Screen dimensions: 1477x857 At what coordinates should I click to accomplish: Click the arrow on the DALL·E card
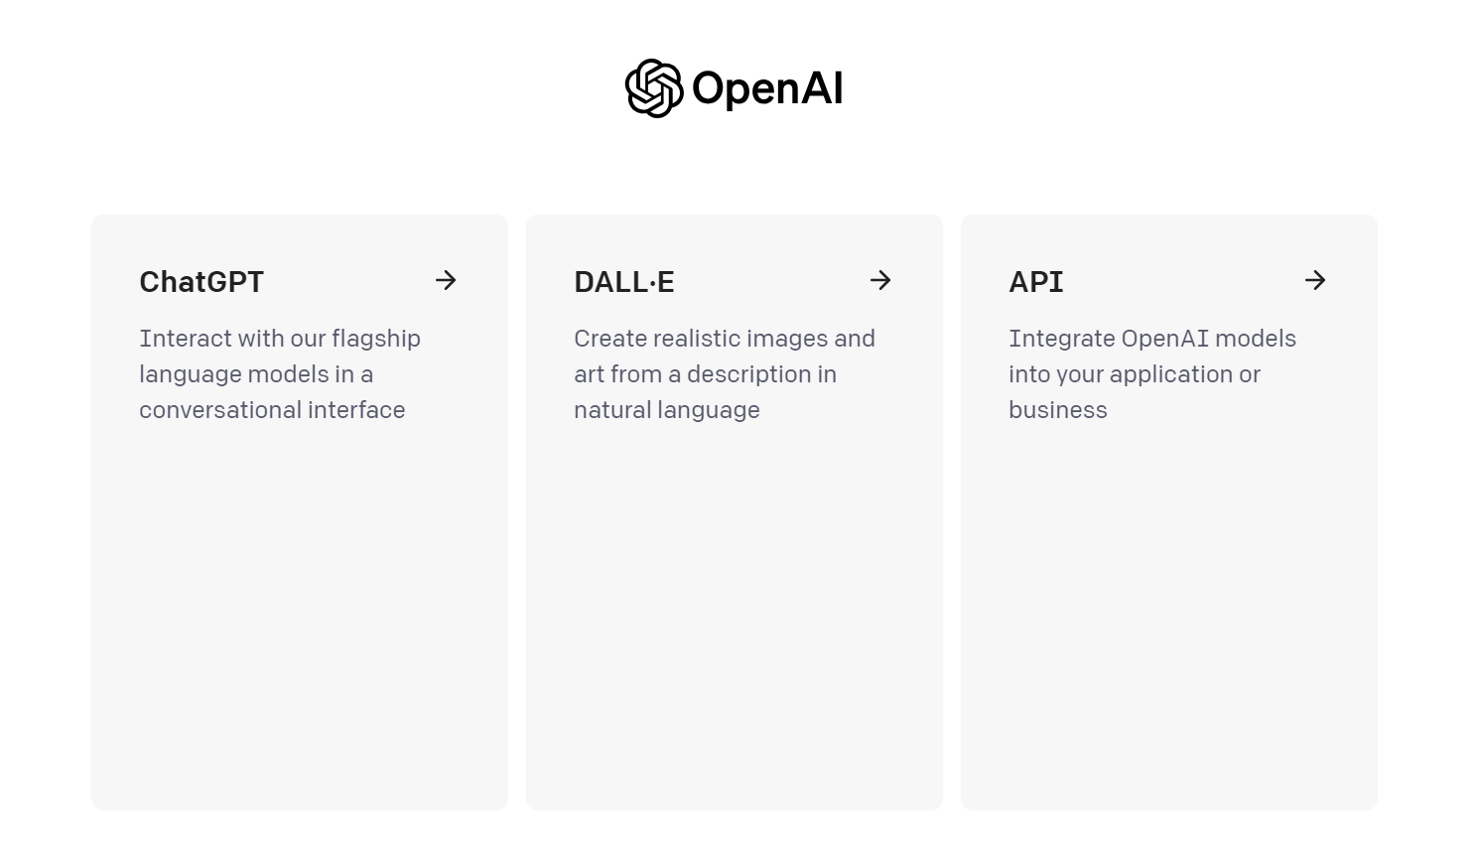click(x=880, y=281)
